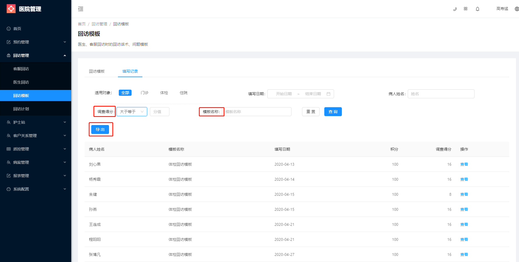This screenshot has width=519, height=262.
Task: Open user menu 高寿猛
Action: coord(502,9)
